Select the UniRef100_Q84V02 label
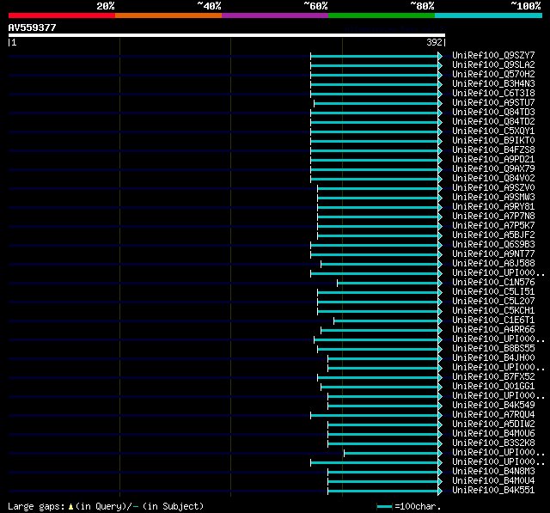The width and height of the screenshot is (550, 513). coord(493,179)
